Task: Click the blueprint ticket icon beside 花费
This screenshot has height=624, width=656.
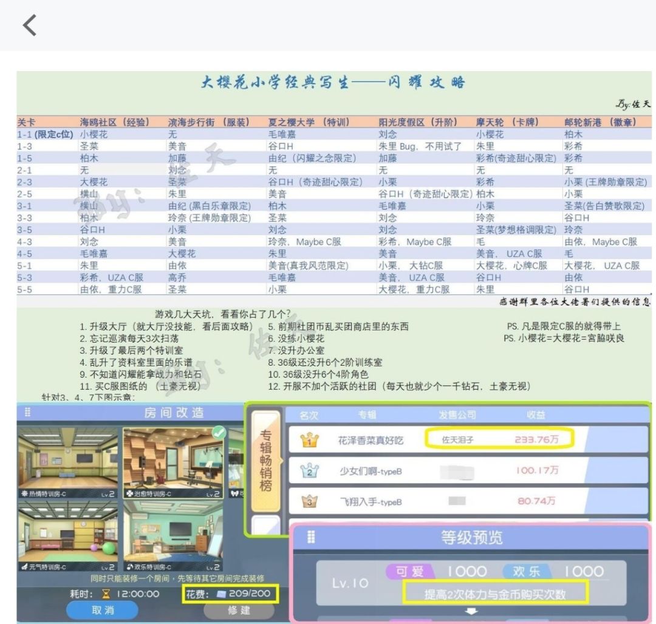Action: click(x=221, y=594)
